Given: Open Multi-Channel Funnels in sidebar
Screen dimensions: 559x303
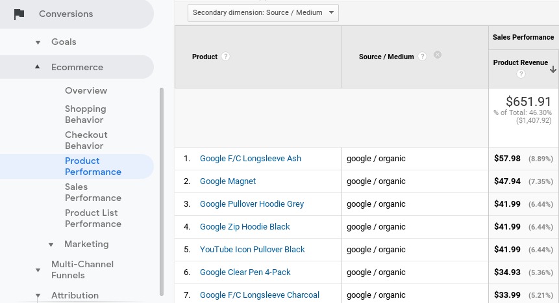Looking at the screenshot, I should tap(82, 270).
